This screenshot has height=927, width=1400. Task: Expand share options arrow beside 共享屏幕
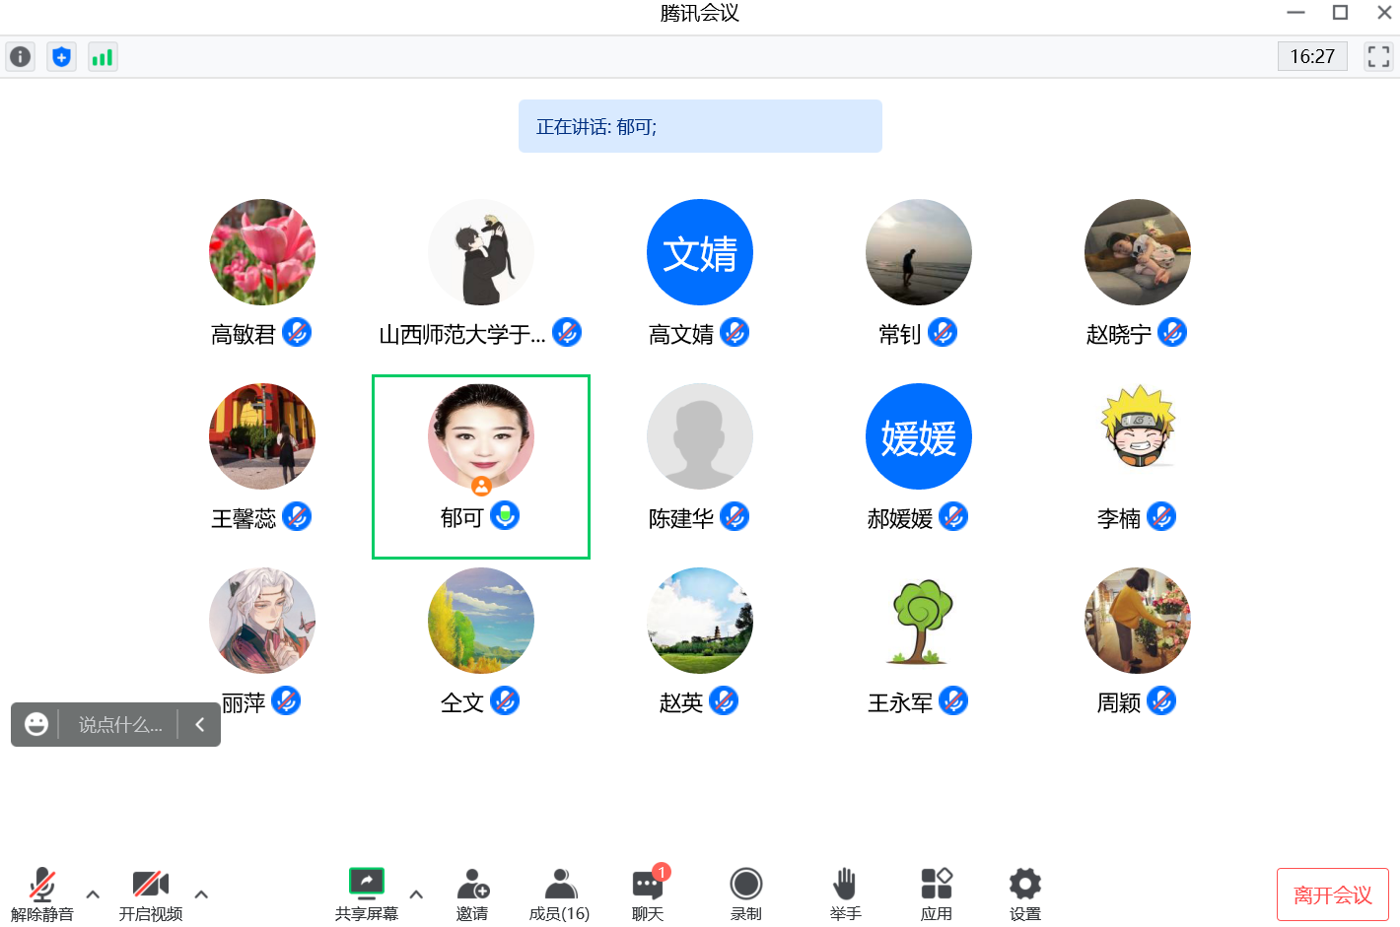416,894
